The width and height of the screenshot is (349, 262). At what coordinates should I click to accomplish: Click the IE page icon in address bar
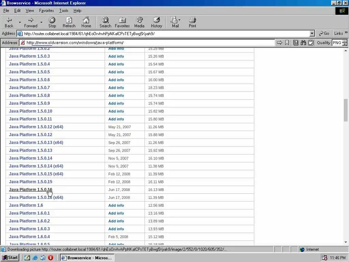pyautogui.click(x=20, y=34)
